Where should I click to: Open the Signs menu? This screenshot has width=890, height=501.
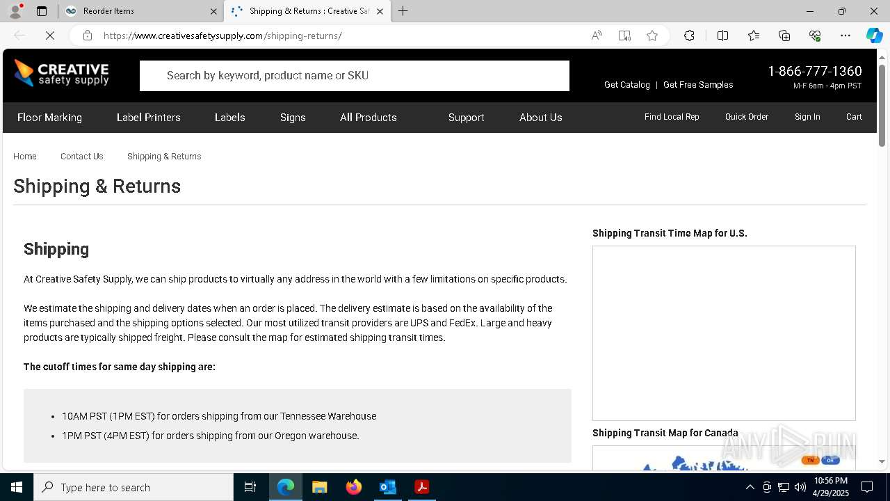293,118
